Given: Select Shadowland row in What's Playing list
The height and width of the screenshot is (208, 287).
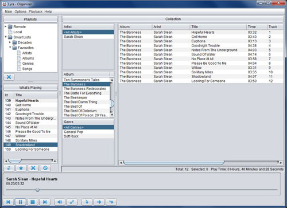Looking at the screenshot, I should click(30, 145).
